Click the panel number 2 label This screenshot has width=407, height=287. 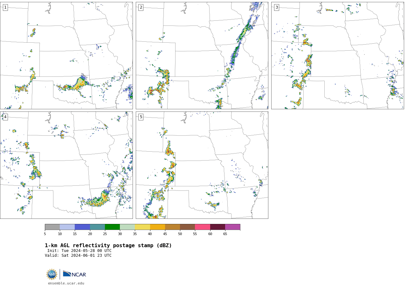[141, 7]
